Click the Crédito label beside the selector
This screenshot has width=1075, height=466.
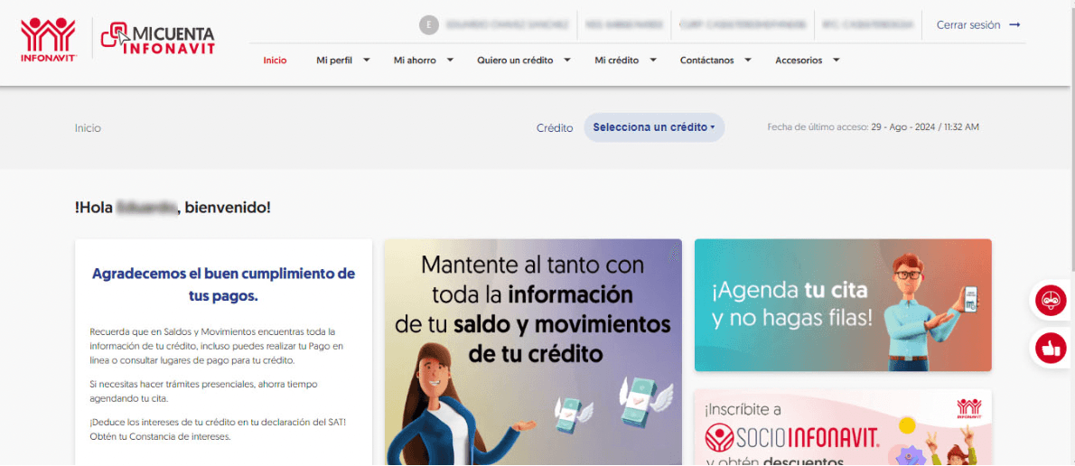click(x=555, y=128)
